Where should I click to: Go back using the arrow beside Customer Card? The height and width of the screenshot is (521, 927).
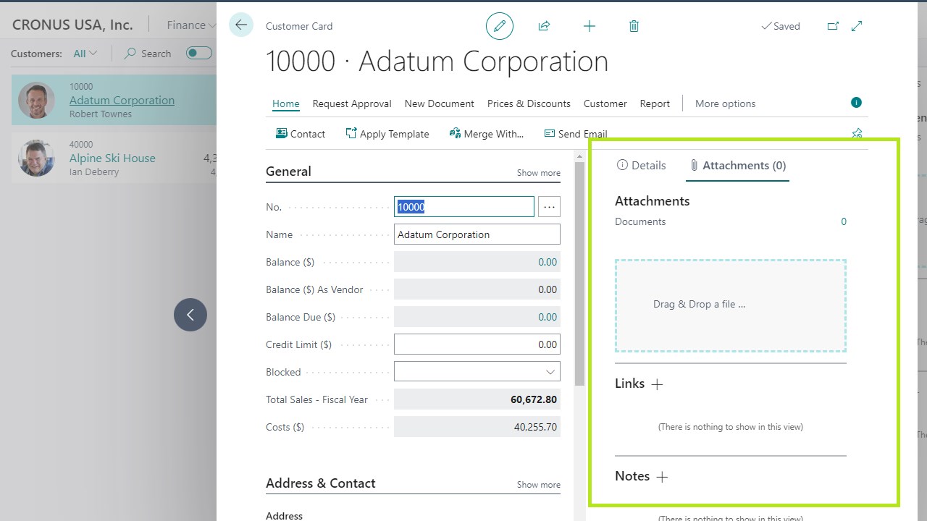click(241, 25)
